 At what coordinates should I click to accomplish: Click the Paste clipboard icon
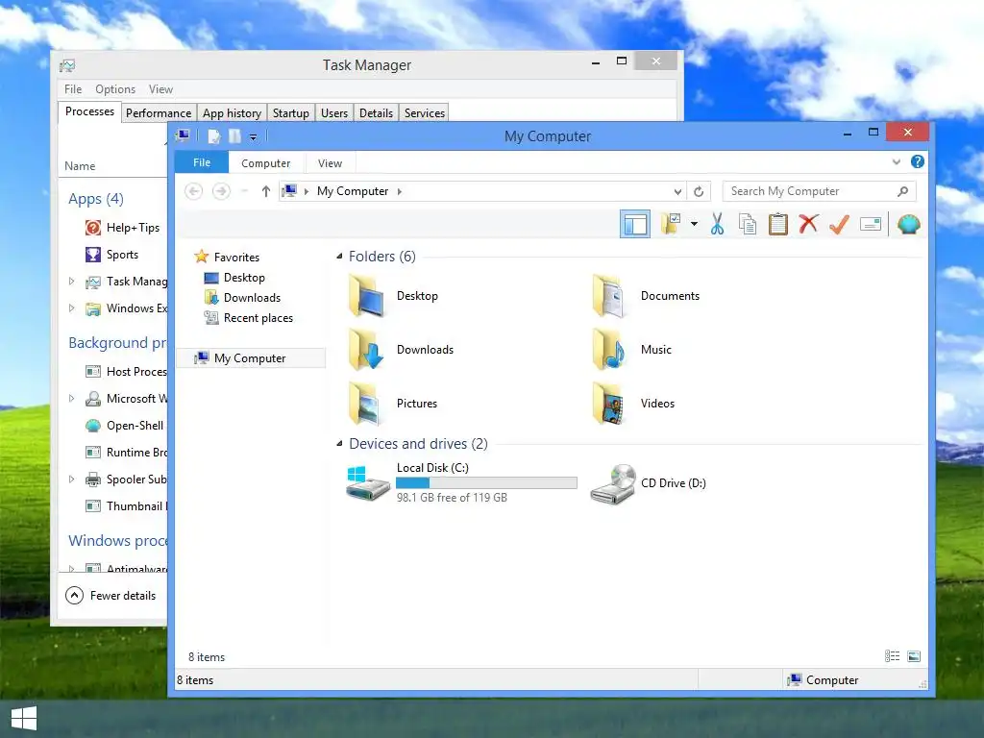coord(778,224)
